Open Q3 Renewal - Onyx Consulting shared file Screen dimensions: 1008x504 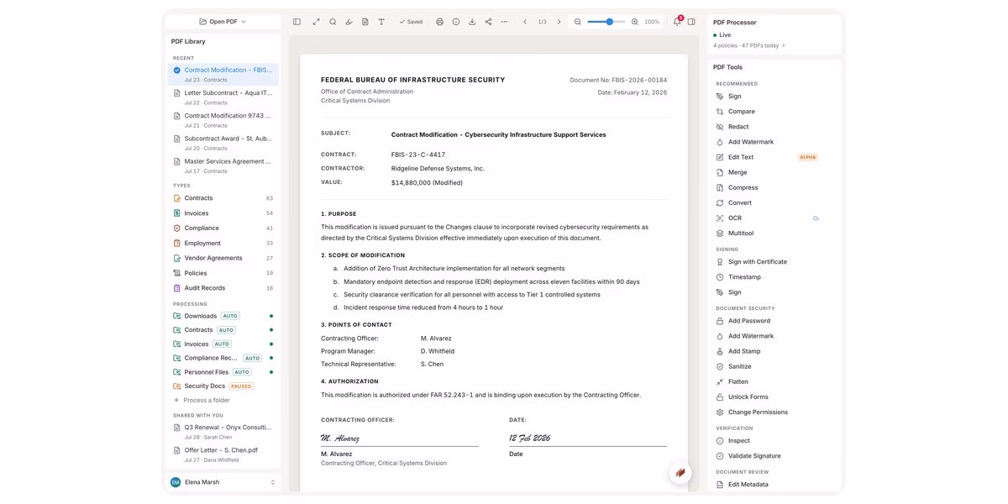(x=223, y=432)
